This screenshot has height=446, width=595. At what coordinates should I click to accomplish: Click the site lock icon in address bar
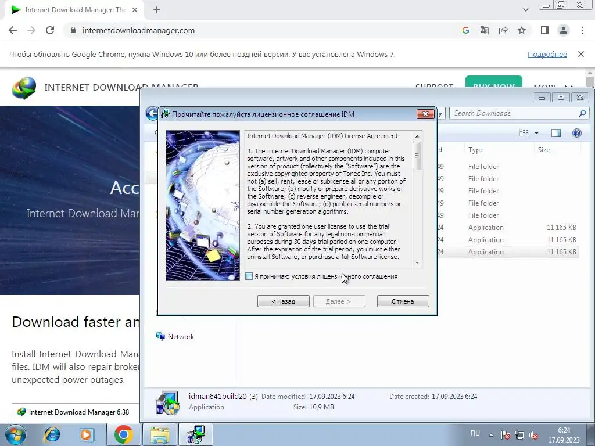(73, 30)
